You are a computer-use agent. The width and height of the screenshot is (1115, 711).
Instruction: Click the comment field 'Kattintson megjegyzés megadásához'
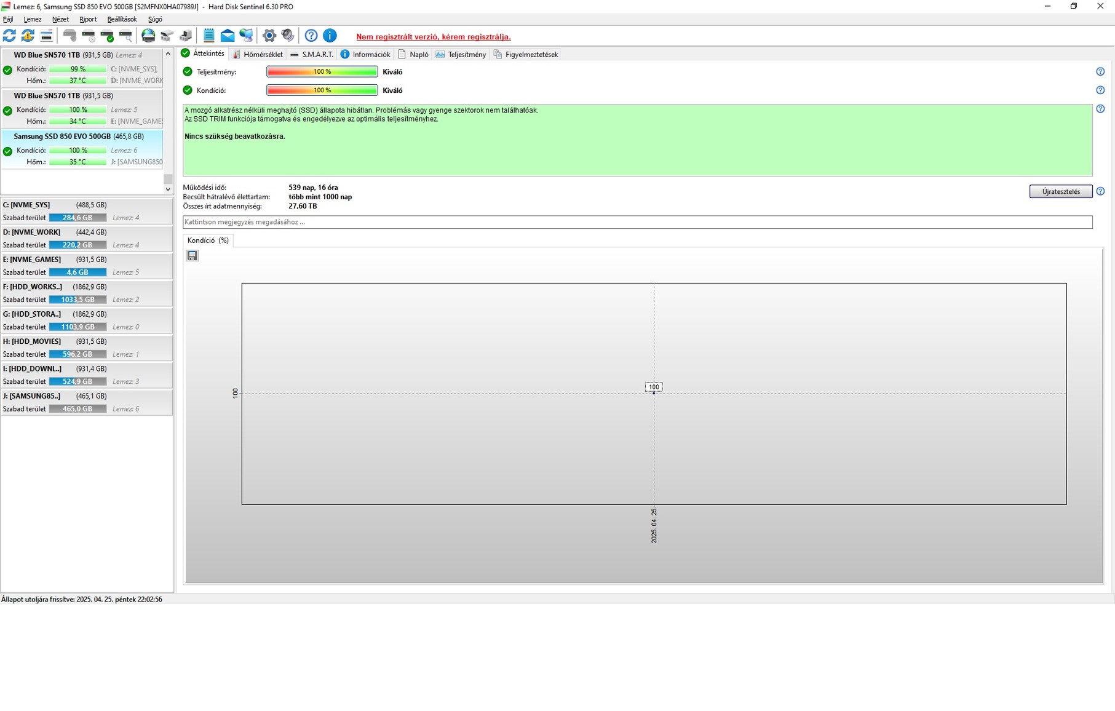click(638, 222)
